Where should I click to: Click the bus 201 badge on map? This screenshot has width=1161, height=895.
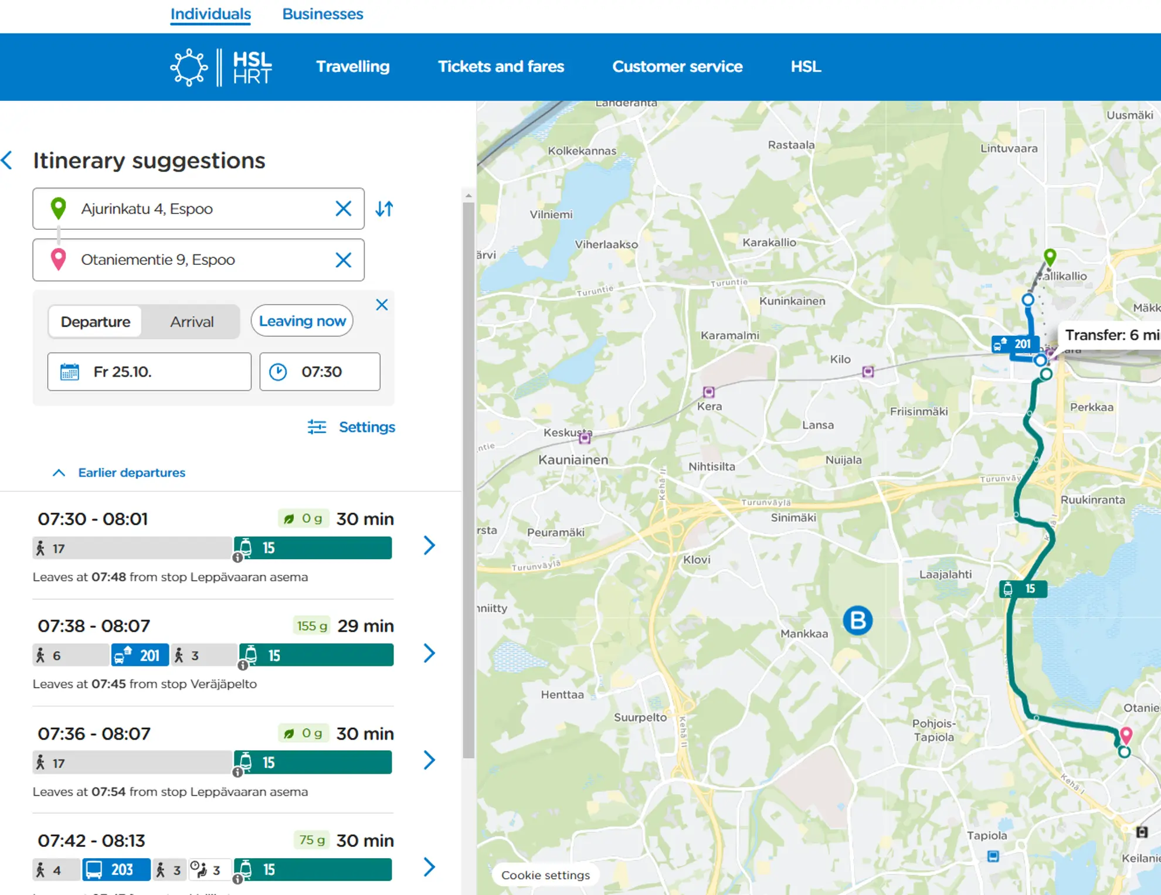pos(1014,344)
